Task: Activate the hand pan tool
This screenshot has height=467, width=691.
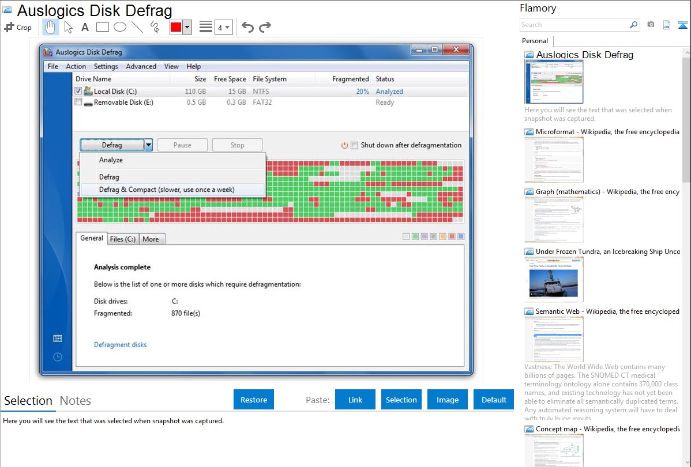Action: [x=50, y=27]
